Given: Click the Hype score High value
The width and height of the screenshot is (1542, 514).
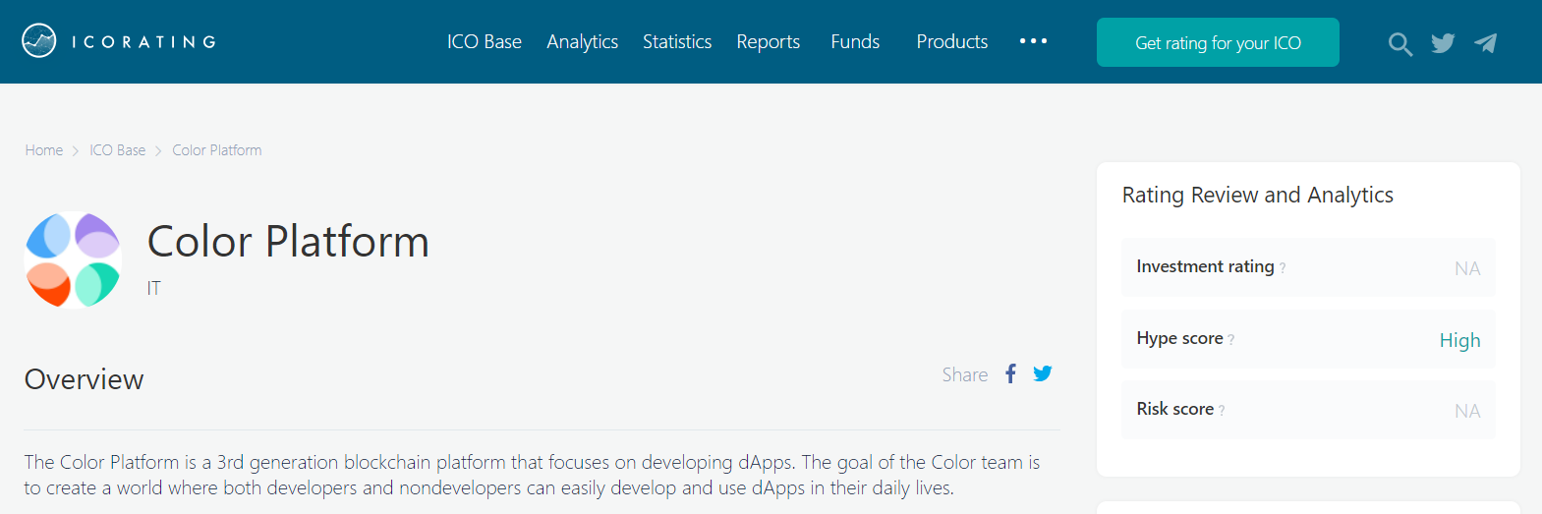Looking at the screenshot, I should tap(1460, 340).
